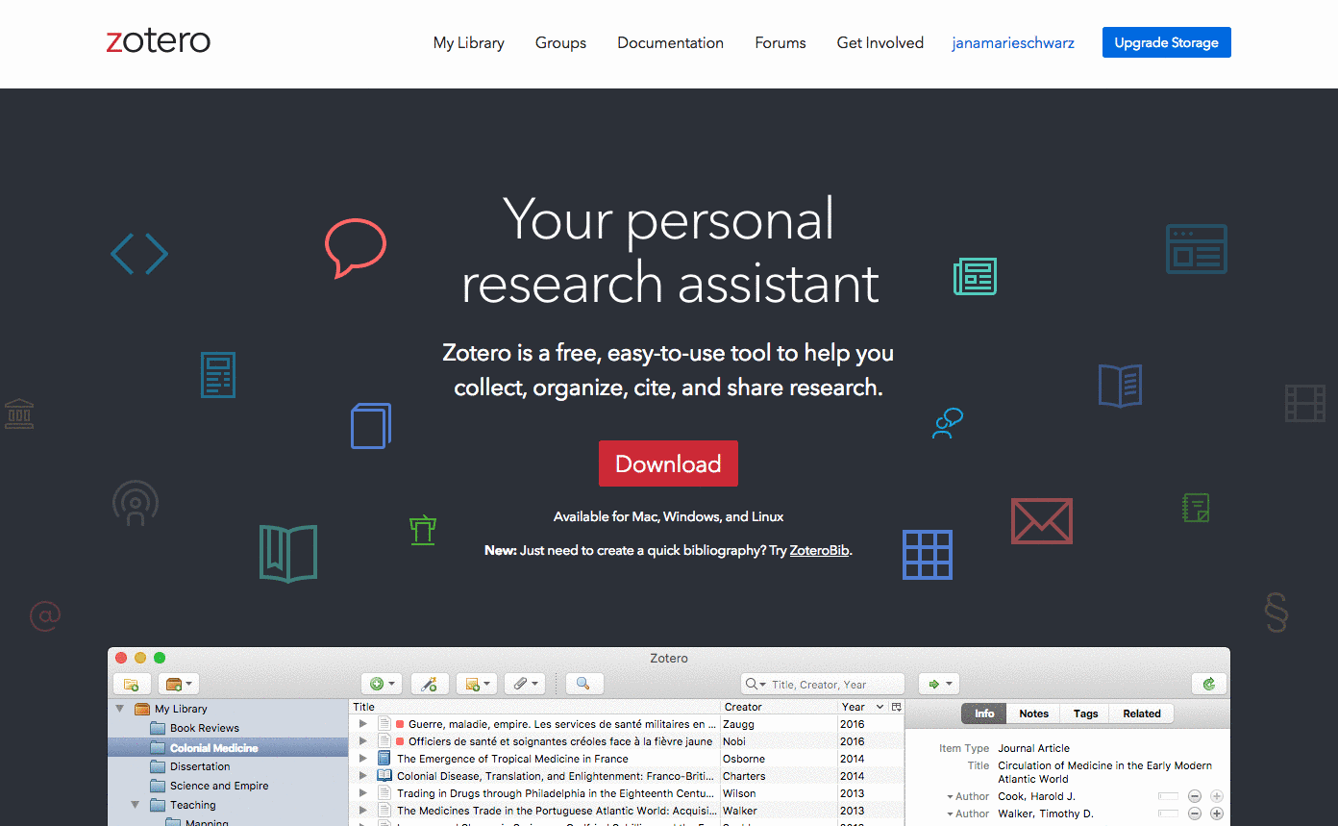The image size is (1338, 826).
Task: Click the My Library brown box icon
Action: pyautogui.click(x=142, y=709)
